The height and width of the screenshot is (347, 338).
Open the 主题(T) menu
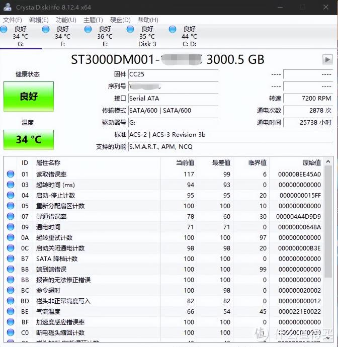93,20
